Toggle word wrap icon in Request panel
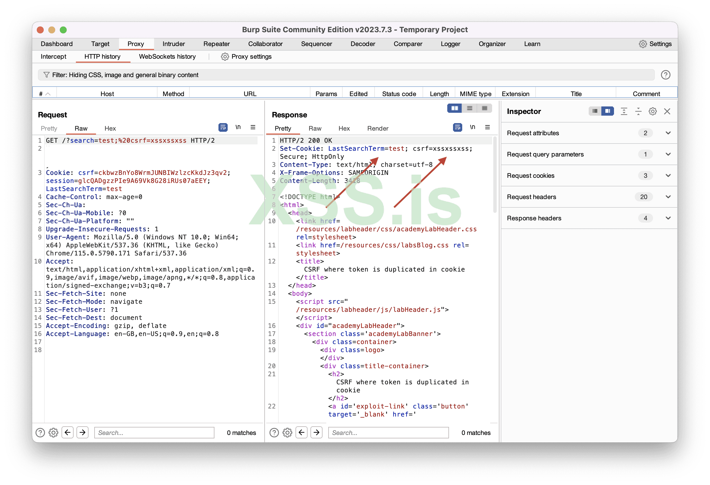This screenshot has height=485, width=710. (x=223, y=127)
